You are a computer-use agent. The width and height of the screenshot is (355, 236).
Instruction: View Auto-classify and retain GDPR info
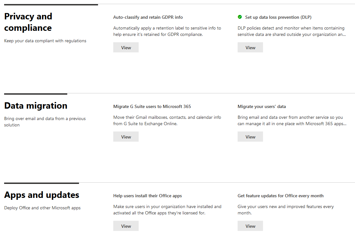[x=126, y=47]
